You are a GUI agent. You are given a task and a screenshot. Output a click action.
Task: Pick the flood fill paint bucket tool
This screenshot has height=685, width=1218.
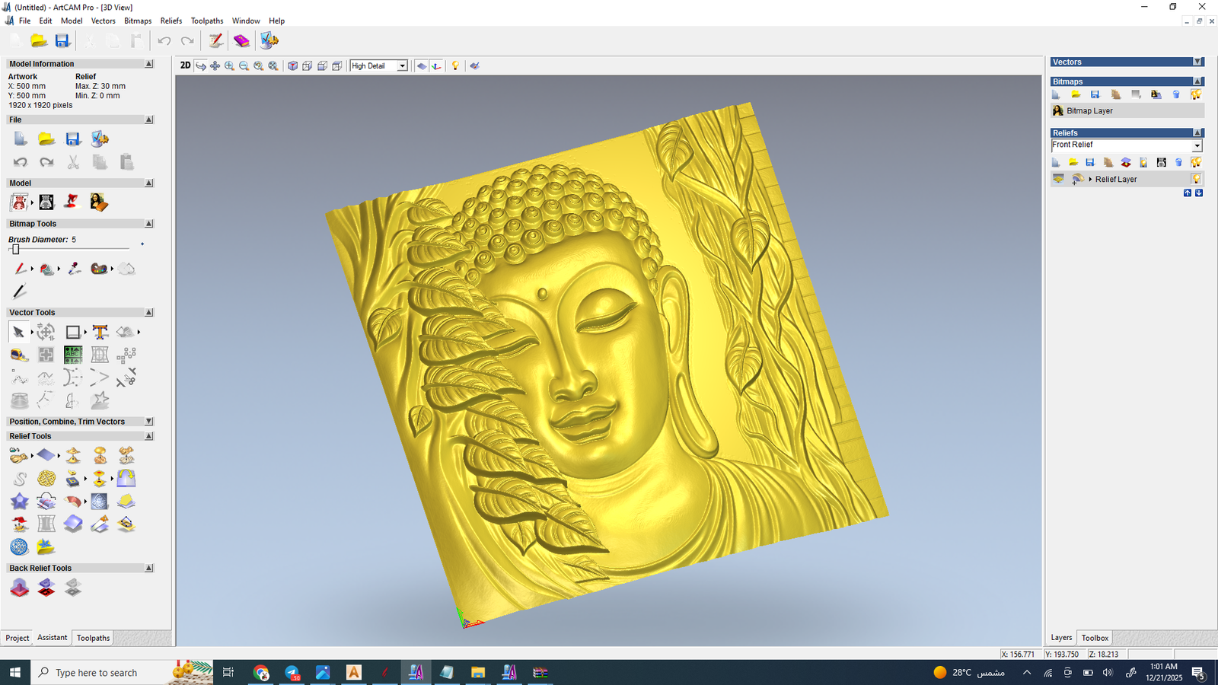pyautogui.click(x=47, y=269)
